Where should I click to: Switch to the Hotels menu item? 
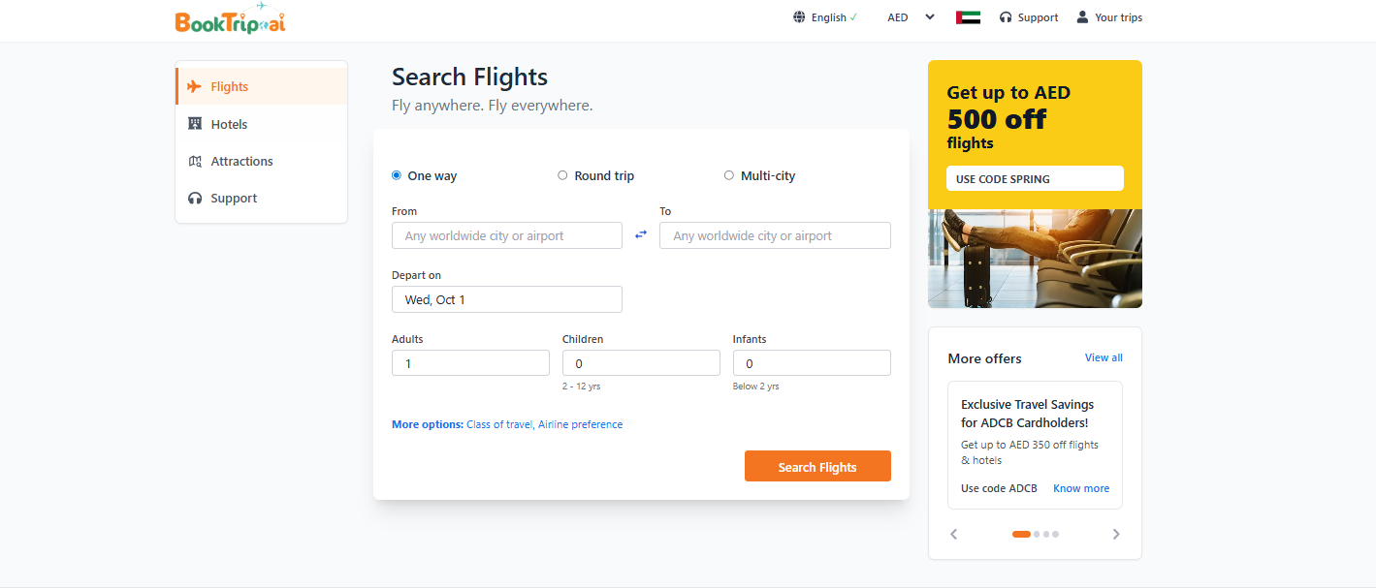230,123
